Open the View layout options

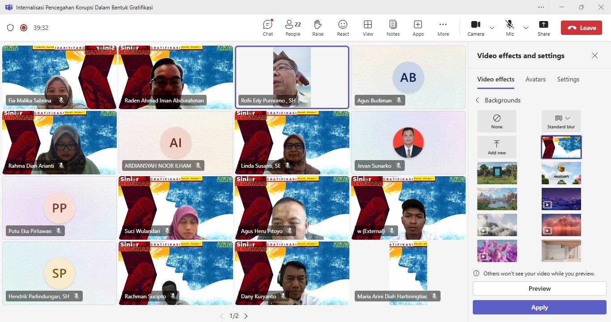tap(368, 28)
